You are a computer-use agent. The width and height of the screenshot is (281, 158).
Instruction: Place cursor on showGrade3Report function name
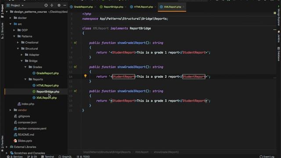point(131,91)
